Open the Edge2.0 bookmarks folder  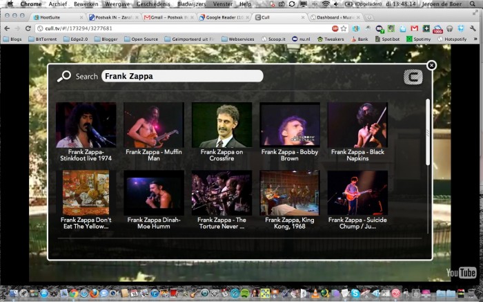point(76,39)
